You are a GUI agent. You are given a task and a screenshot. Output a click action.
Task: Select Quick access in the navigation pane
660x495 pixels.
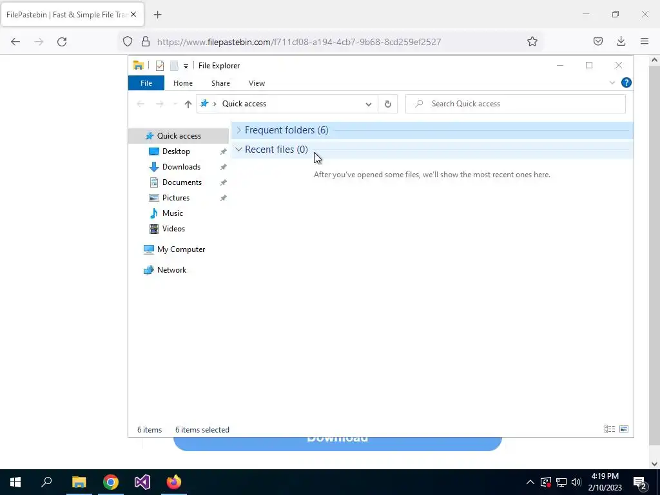(x=179, y=136)
